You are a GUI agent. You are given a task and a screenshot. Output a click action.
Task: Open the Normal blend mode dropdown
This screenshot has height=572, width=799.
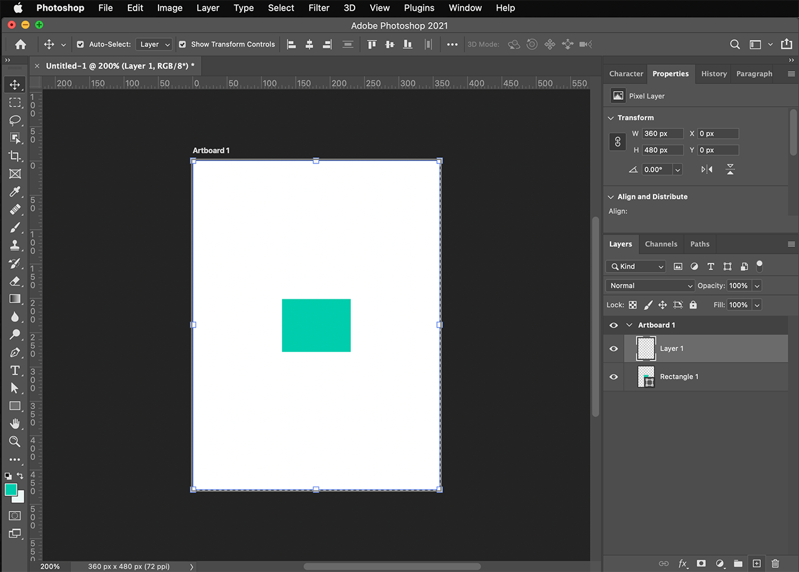[650, 286]
